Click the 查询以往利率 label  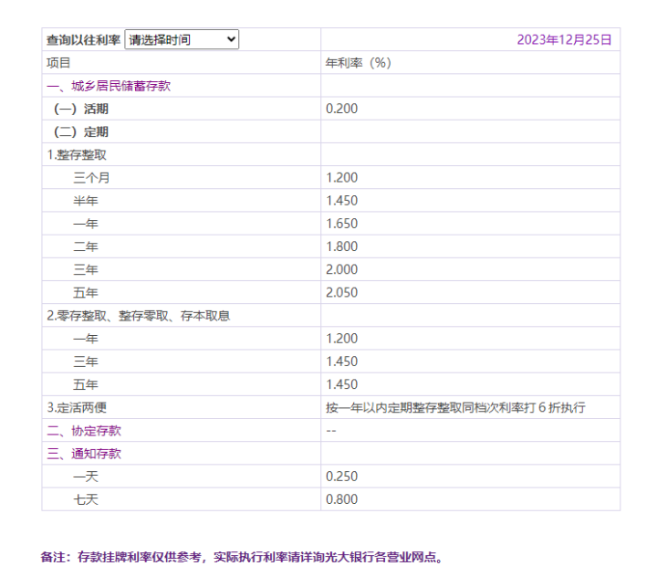tap(83, 40)
